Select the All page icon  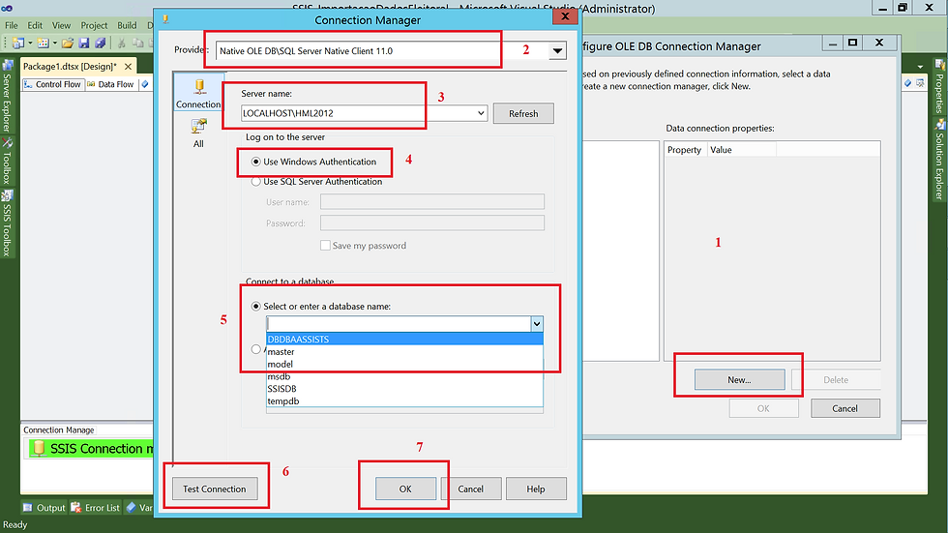coord(198,133)
